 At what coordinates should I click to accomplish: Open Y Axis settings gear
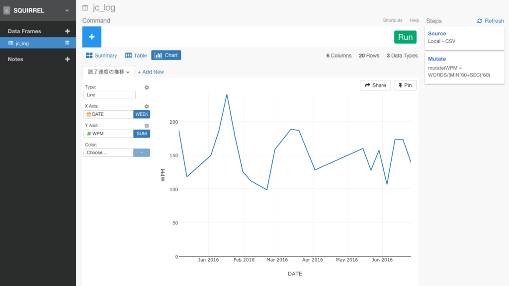pos(147,126)
